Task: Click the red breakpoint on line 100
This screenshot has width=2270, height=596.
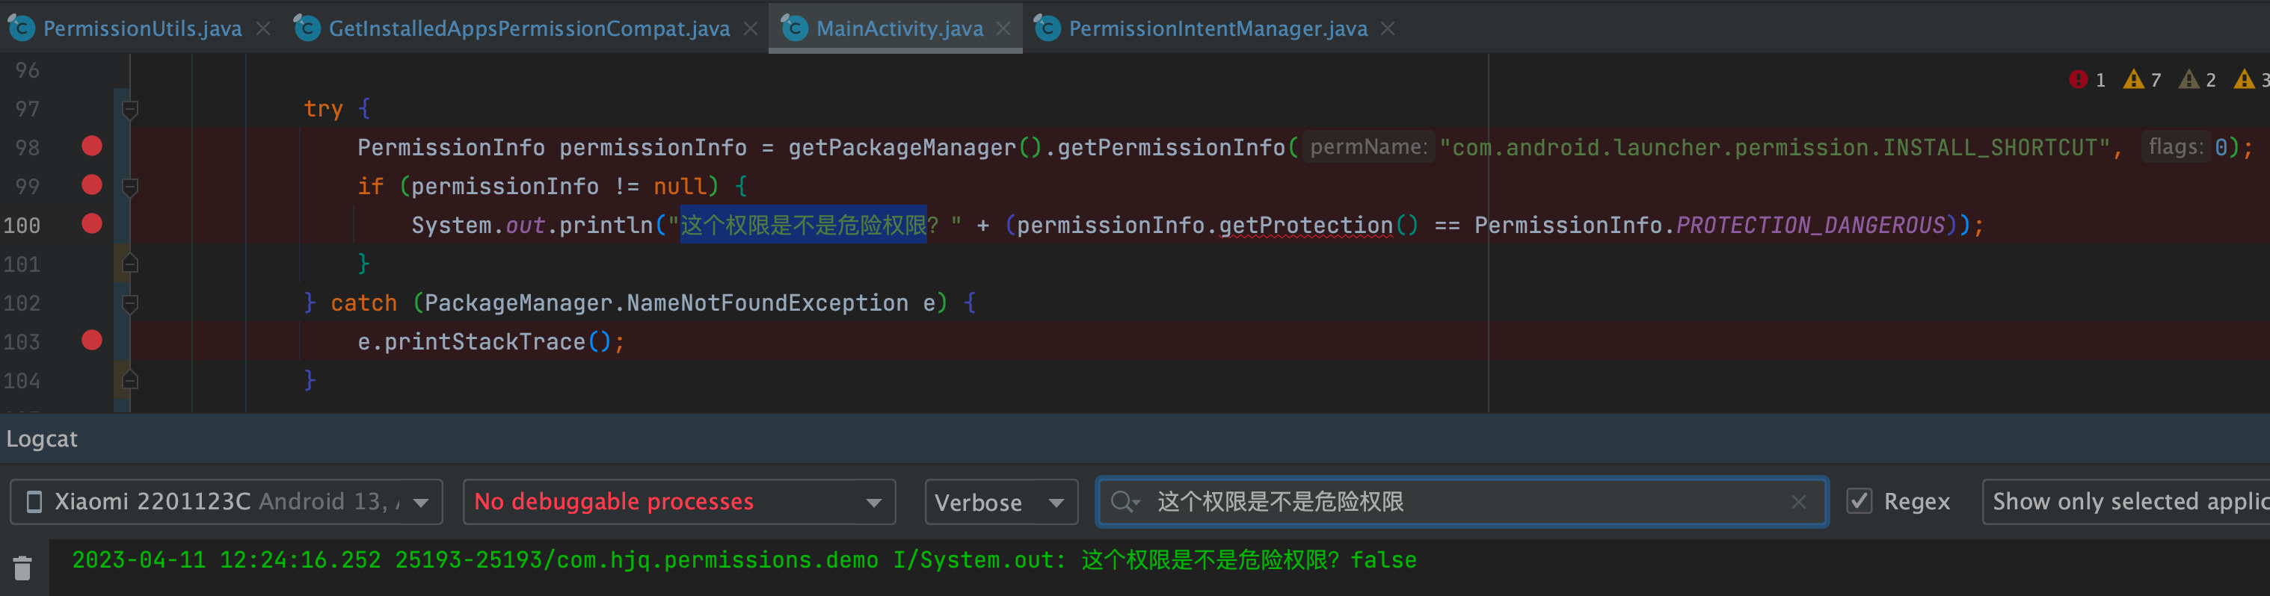Action: pyautogui.click(x=90, y=225)
